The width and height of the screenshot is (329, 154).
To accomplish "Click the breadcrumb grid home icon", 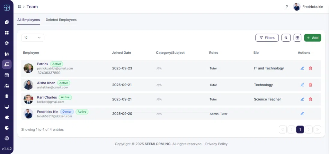I will tap(19, 7).
